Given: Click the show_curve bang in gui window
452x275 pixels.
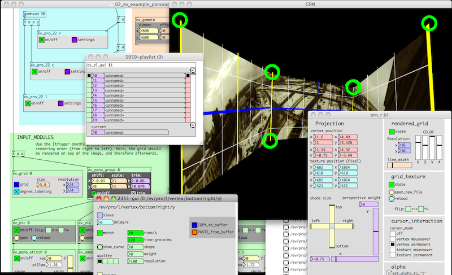Looking at the screenshot, I should pyautogui.click(x=100, y=247).
